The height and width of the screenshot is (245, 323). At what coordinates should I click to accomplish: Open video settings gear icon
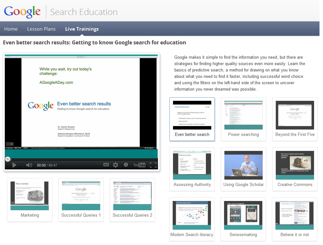116,165
